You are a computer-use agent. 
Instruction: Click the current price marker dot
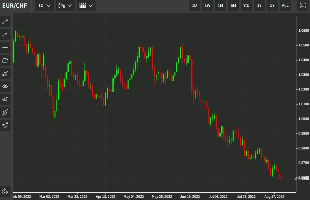(296, 179)
